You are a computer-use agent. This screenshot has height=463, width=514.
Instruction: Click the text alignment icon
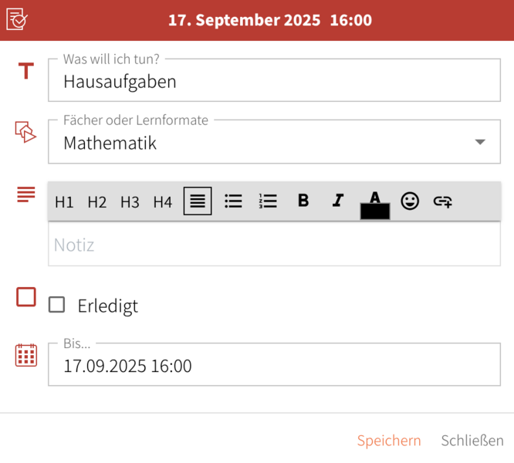198,201
